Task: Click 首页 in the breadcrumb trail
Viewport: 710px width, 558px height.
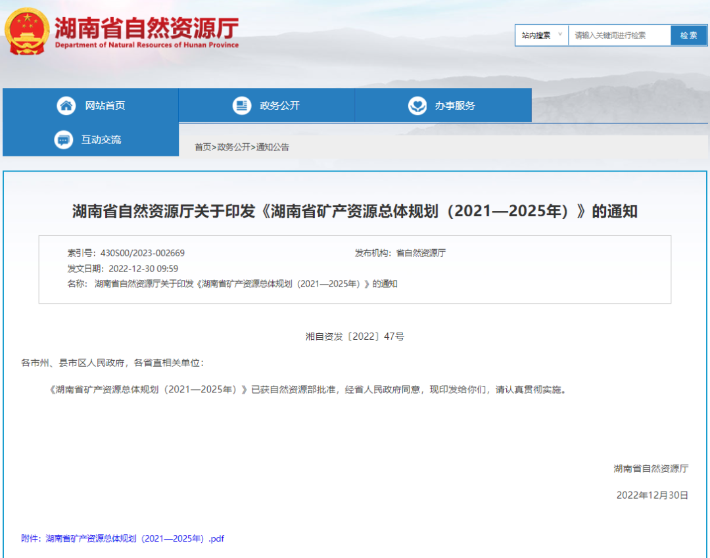Action: coord(202,147)
